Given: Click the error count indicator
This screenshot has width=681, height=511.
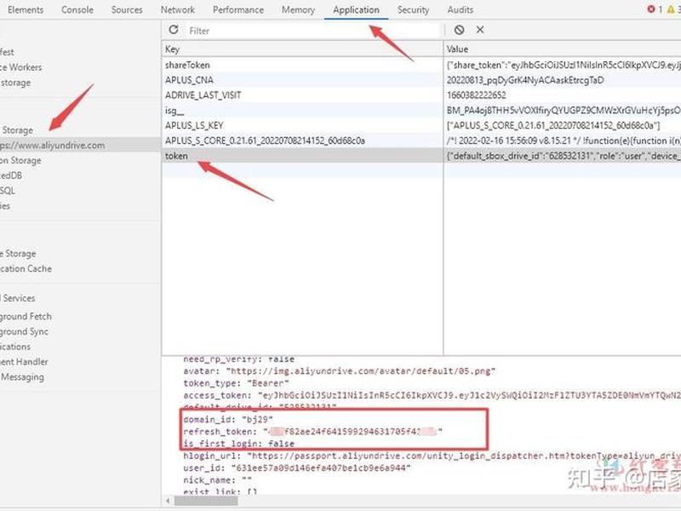Looking at the screenshot, I should (655, 9).
